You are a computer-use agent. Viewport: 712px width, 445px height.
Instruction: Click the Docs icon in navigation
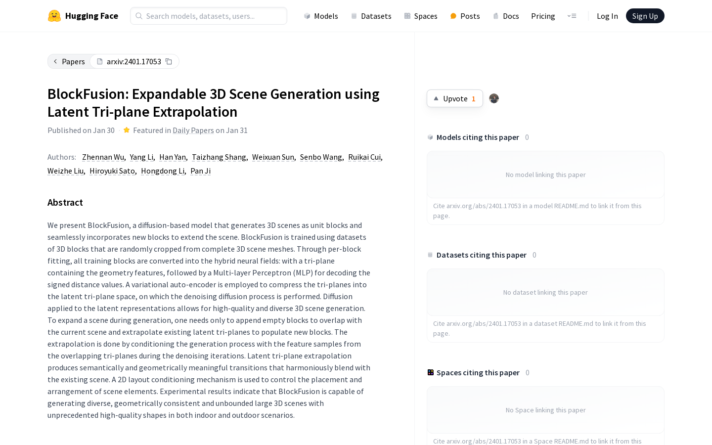pyautogui.click(x=496, y=16)
